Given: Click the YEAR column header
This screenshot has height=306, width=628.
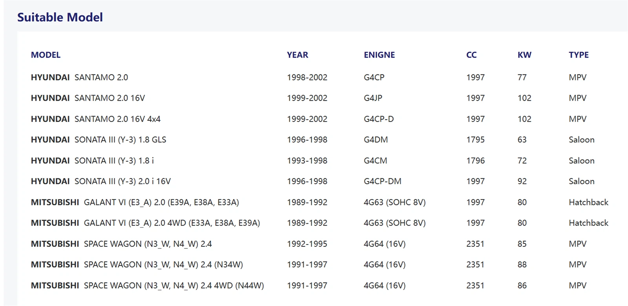Looking at the screenshot, I should [298, 55].
